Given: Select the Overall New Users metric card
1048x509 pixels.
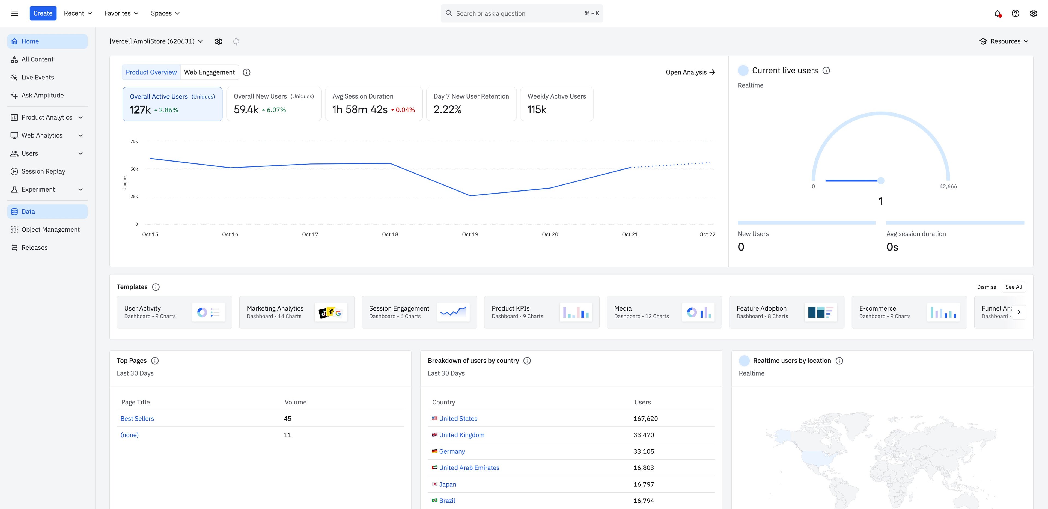Looking at the screenshot, I should click(x=273, y=104).
